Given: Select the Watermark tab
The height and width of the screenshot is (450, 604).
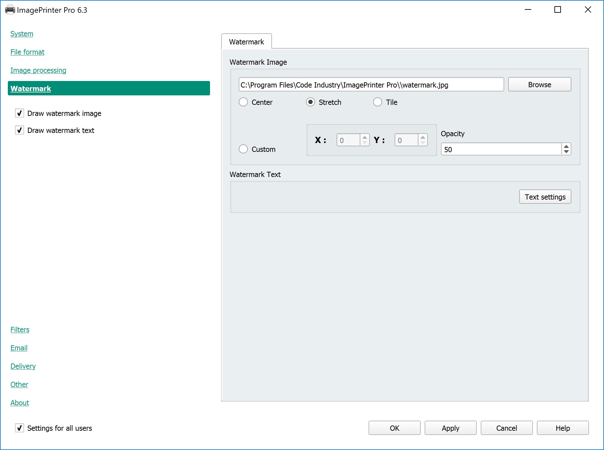Looking at the screenshot, I should [x=247, y=42].
